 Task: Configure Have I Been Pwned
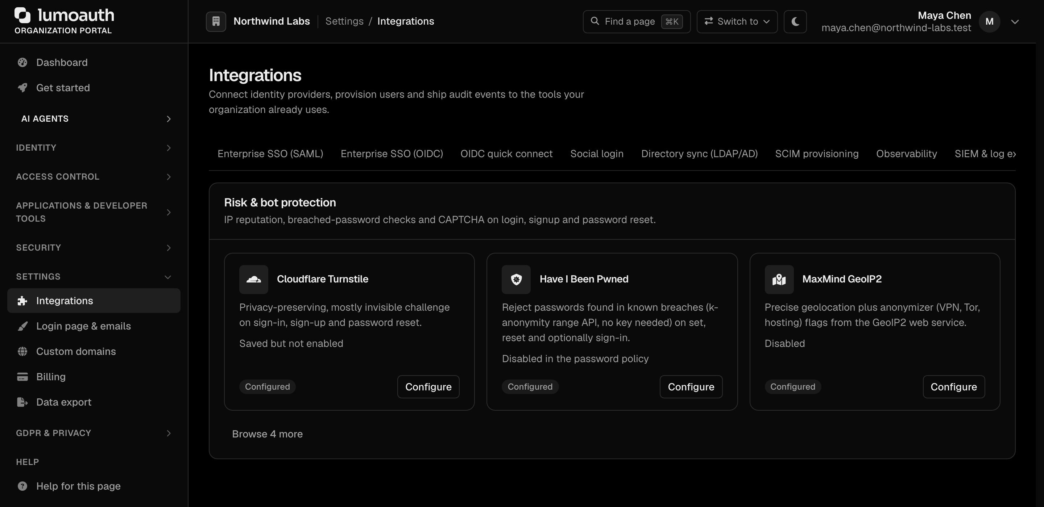(x=691, y=387)
